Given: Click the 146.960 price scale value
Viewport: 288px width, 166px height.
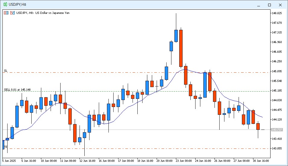Looking at the screenshot, I should [277, 42].
